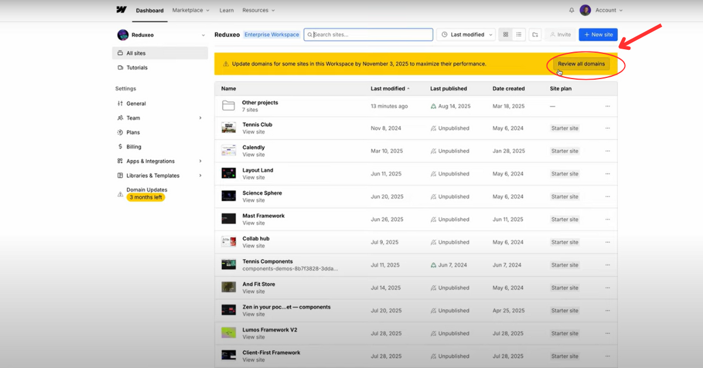
Task: Open the Other projects folder
Action: pos(260,103)
